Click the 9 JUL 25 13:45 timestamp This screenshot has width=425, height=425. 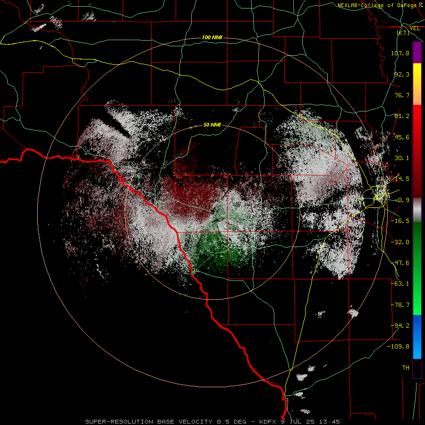[310, 422]
